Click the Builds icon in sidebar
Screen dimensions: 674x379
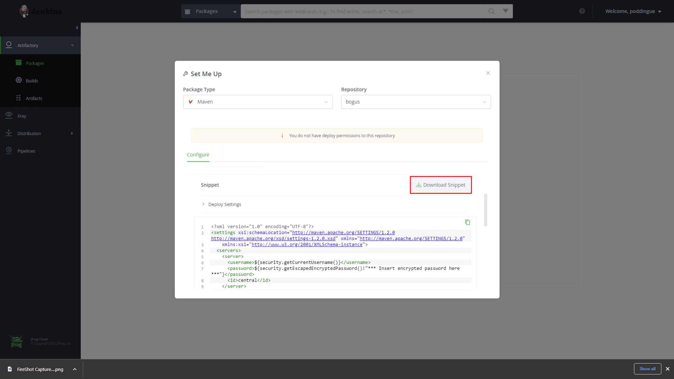tap(19, 80)
